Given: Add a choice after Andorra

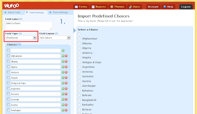Looking at the screenshot, I should [63, 72].
